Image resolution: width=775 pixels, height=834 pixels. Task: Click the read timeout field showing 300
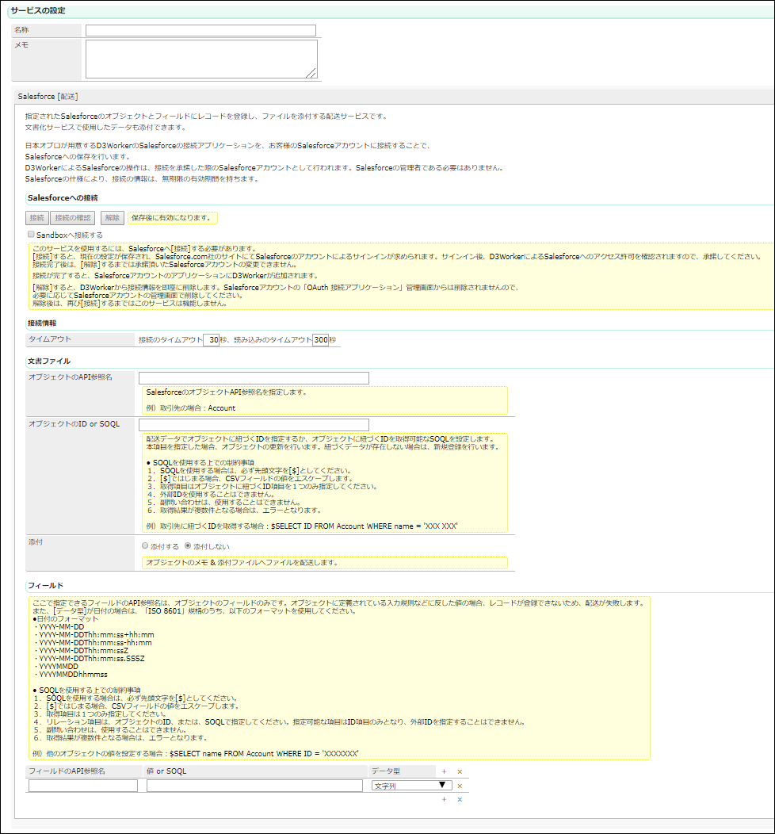[x=320, y=339]
